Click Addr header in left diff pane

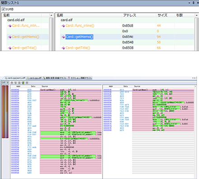pyautogui.click(x=19, y=87)
